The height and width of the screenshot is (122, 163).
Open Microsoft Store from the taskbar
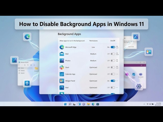tap(98, 104)
